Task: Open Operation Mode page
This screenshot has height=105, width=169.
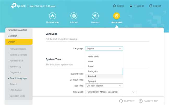Action: (17, 96)
